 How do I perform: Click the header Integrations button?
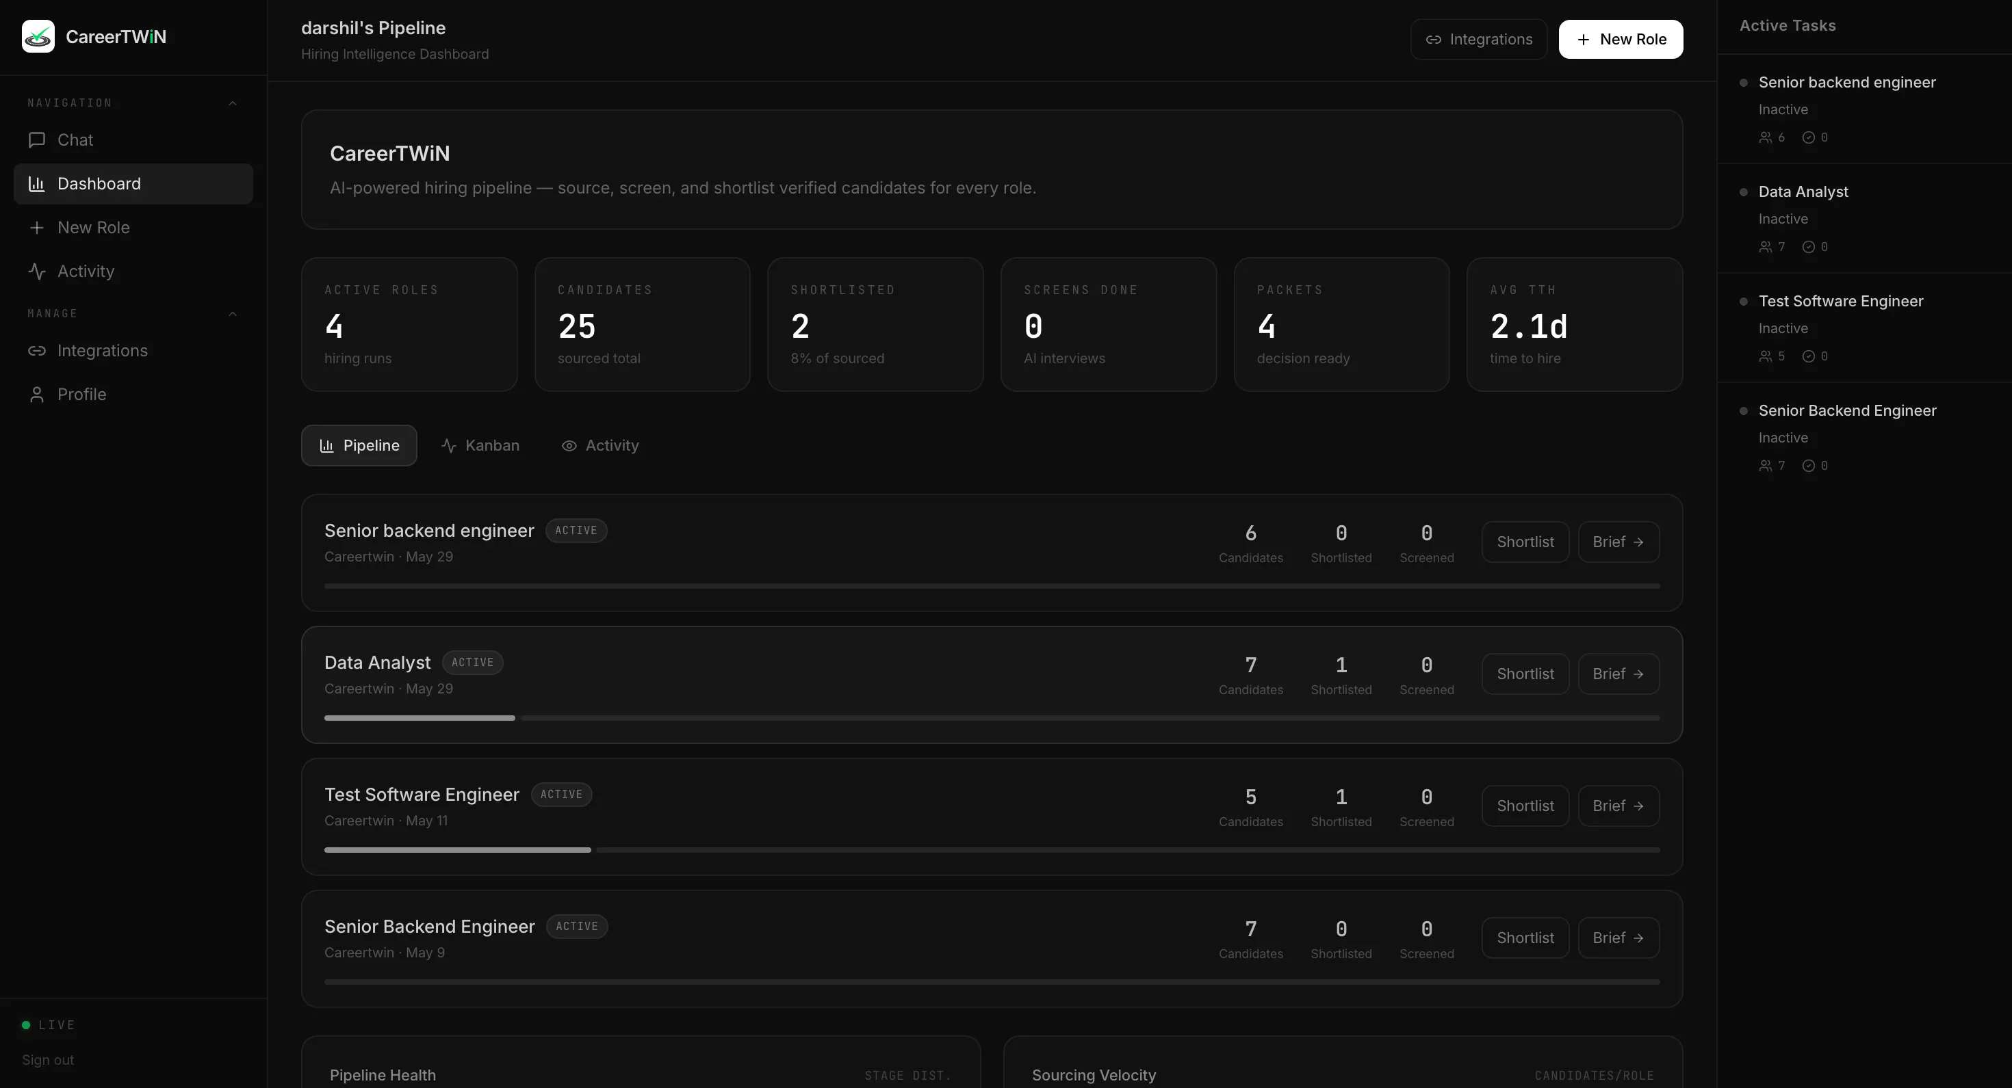(1478, 39)
